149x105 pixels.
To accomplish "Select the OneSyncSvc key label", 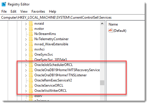I will point(44,55).
